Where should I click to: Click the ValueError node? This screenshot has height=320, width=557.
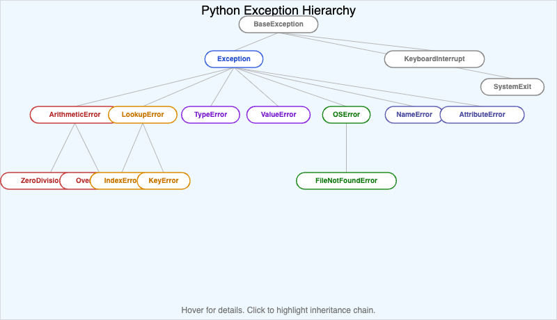(x=278, y=115)
